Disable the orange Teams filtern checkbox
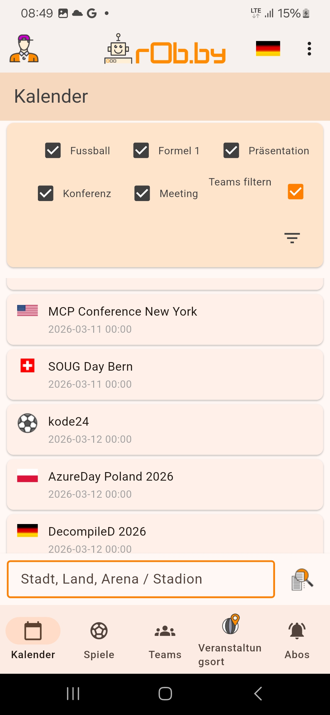 point(295,192)
